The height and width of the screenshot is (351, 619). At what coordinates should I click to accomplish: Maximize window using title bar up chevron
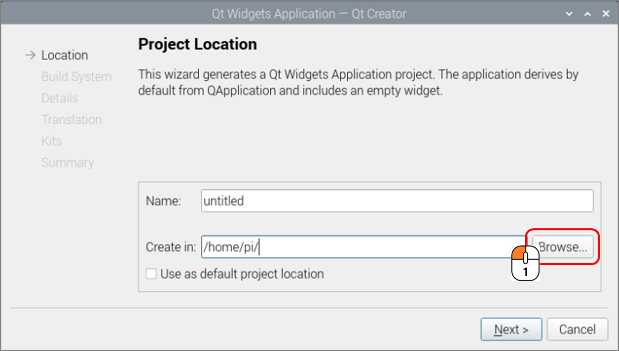tap(587, 14)
